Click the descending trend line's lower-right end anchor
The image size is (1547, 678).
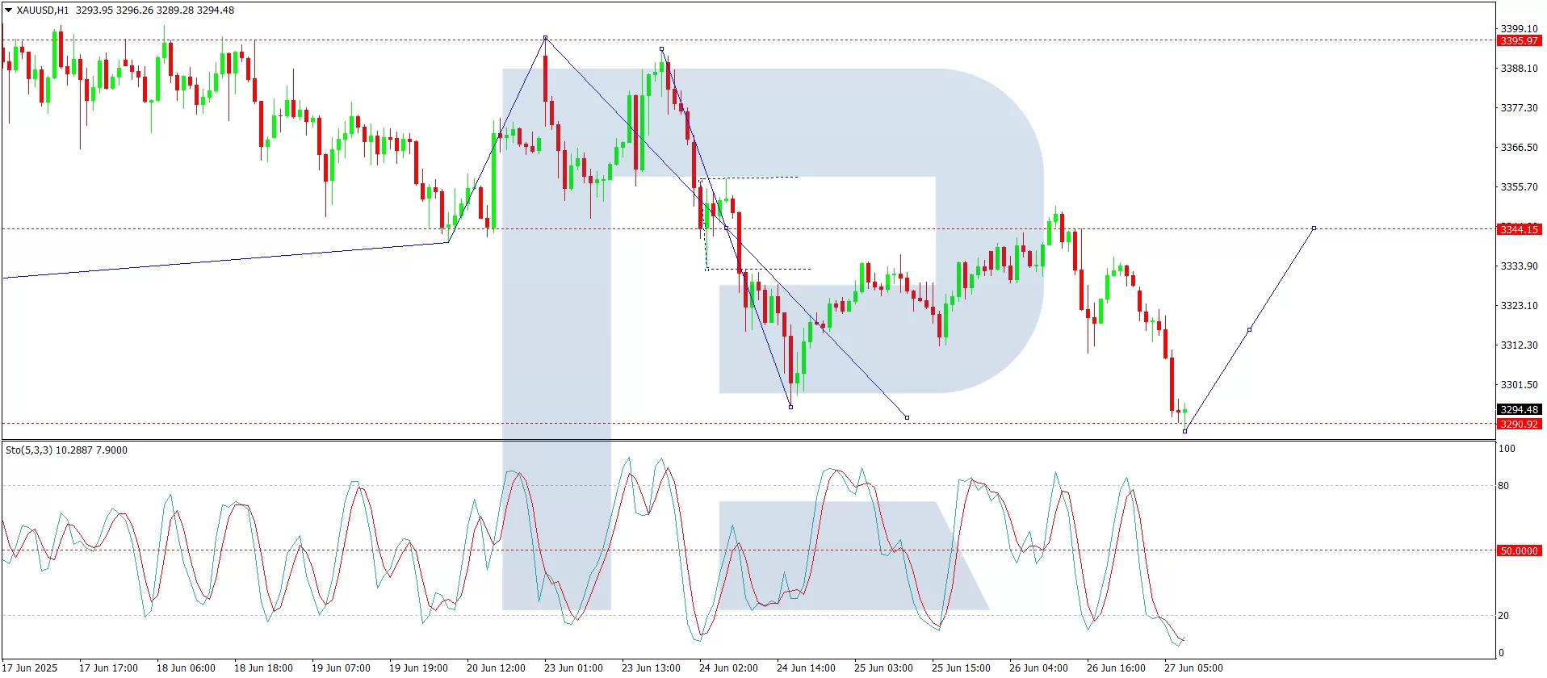907,418
